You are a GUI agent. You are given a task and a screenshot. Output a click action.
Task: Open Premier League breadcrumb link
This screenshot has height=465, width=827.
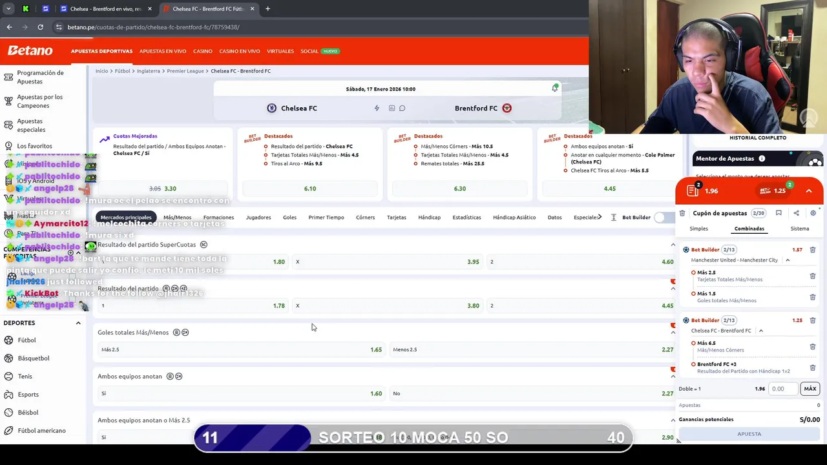[185, 71]
